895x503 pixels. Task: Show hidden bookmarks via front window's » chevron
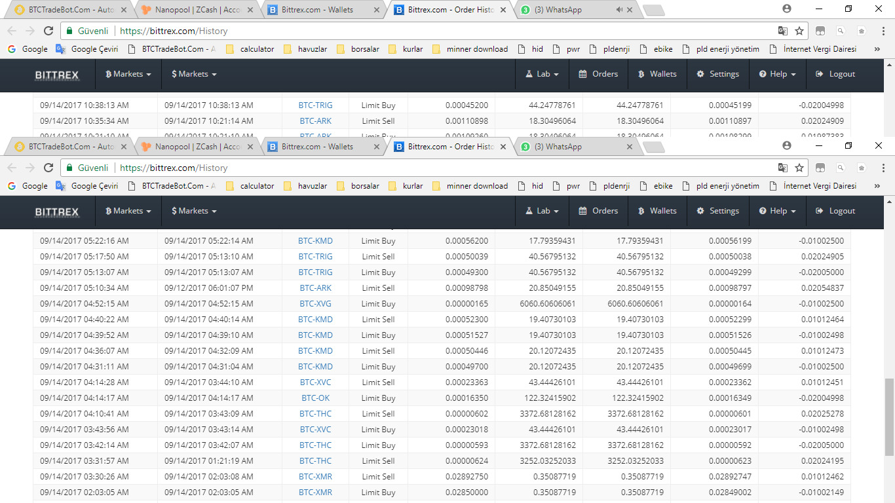878,186
